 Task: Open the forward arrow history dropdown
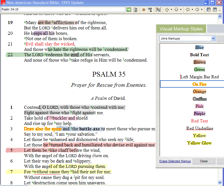click(x=202, y=10)
